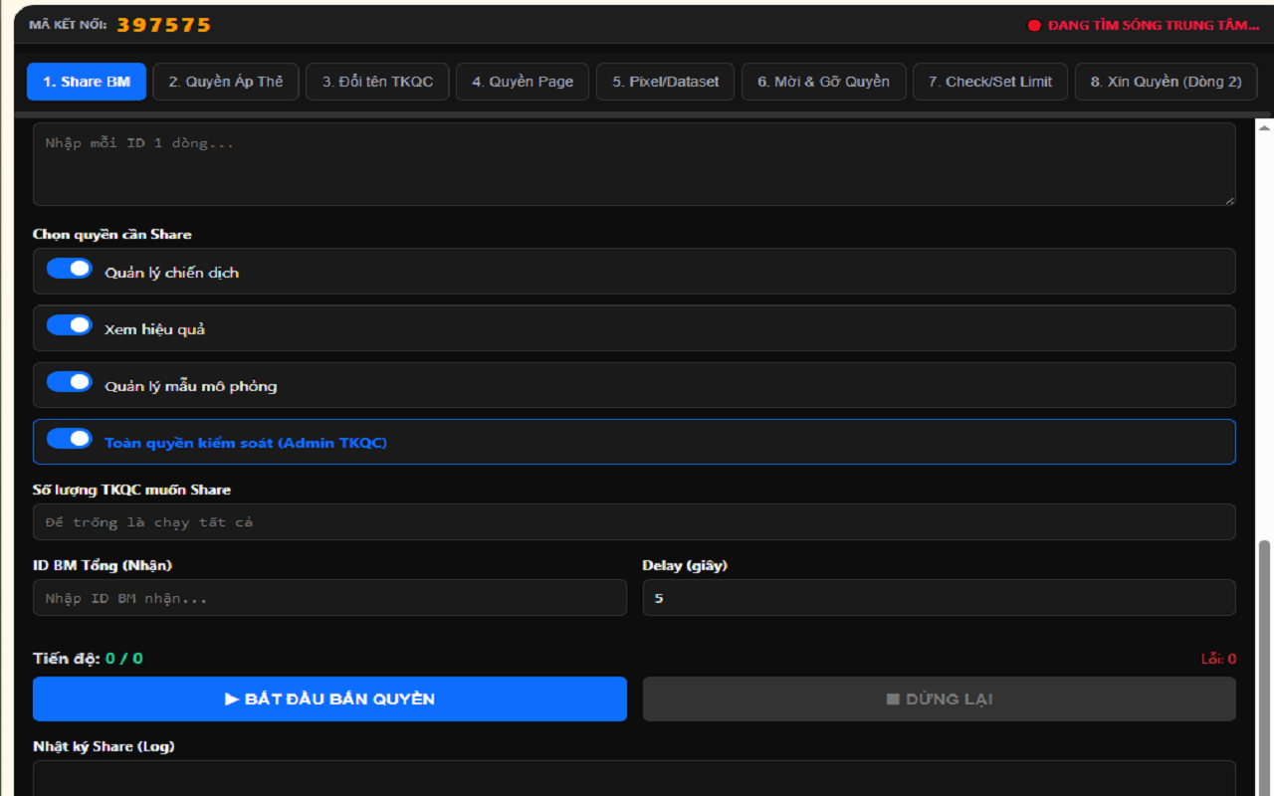The image size is (1274, 796).
Task: Go to the "3. Đổi tên TKQC" tab
Action: 377,82
